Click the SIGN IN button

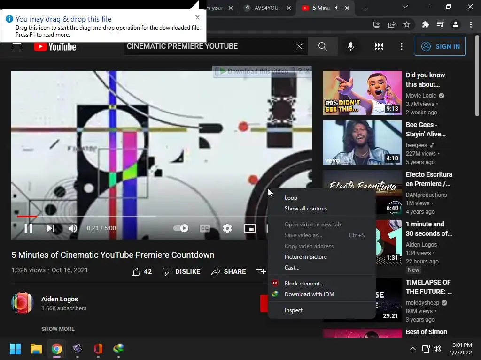click(x=440, y=46)
